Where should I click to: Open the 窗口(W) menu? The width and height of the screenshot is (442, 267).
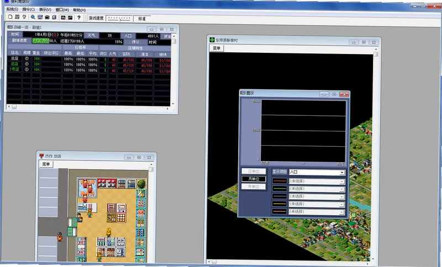pyautogui.click(x=62, y=10)
